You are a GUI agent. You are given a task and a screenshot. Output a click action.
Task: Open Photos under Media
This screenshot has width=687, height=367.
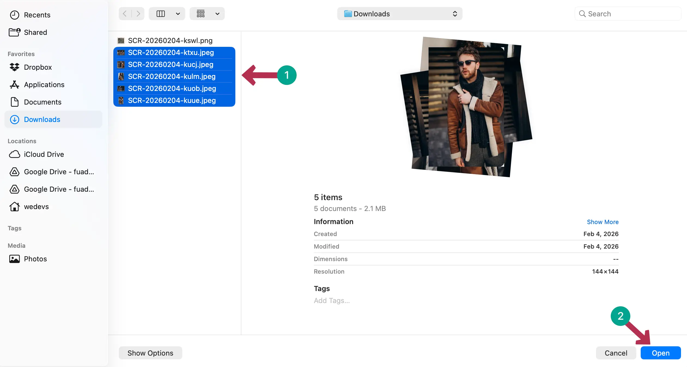tap(35, 259)
